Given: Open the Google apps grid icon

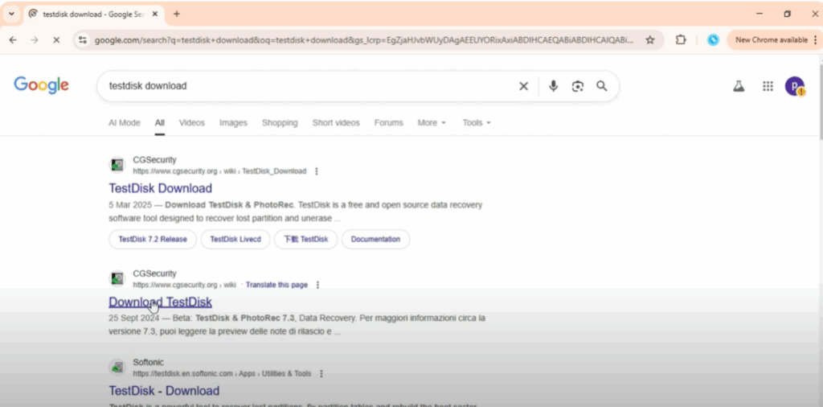Looking at the screenshot, I should [768, 86].
